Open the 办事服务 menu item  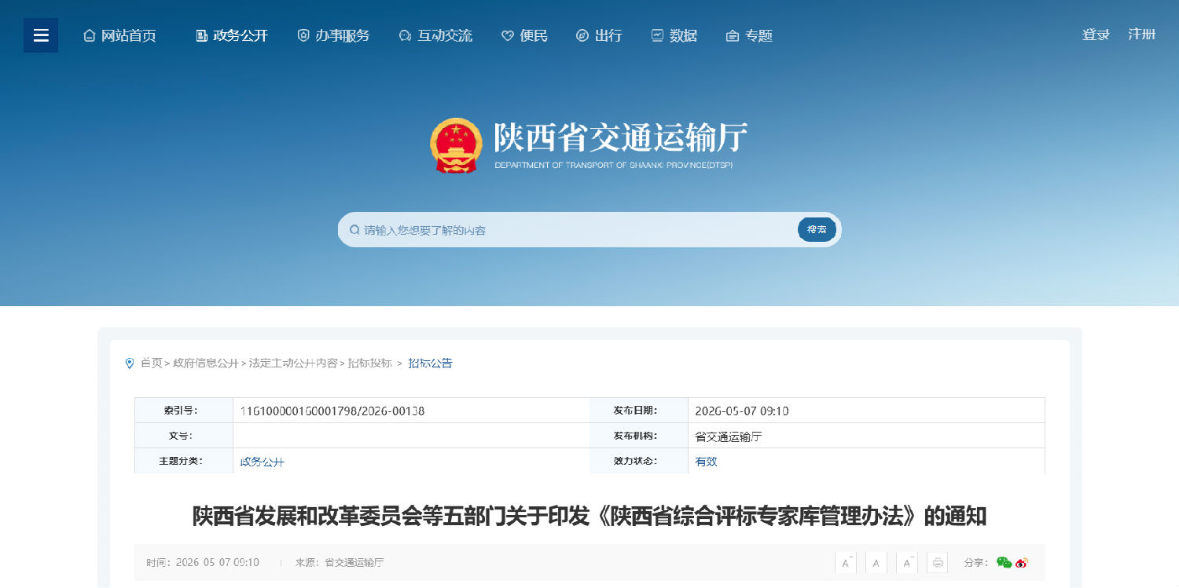[333, 35]
